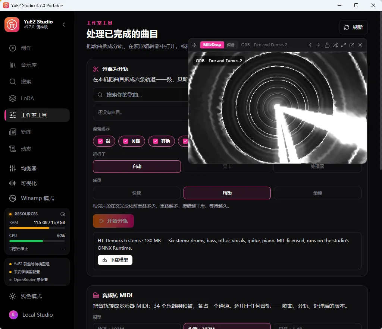Click the RAM usage bar

[37, 228]
